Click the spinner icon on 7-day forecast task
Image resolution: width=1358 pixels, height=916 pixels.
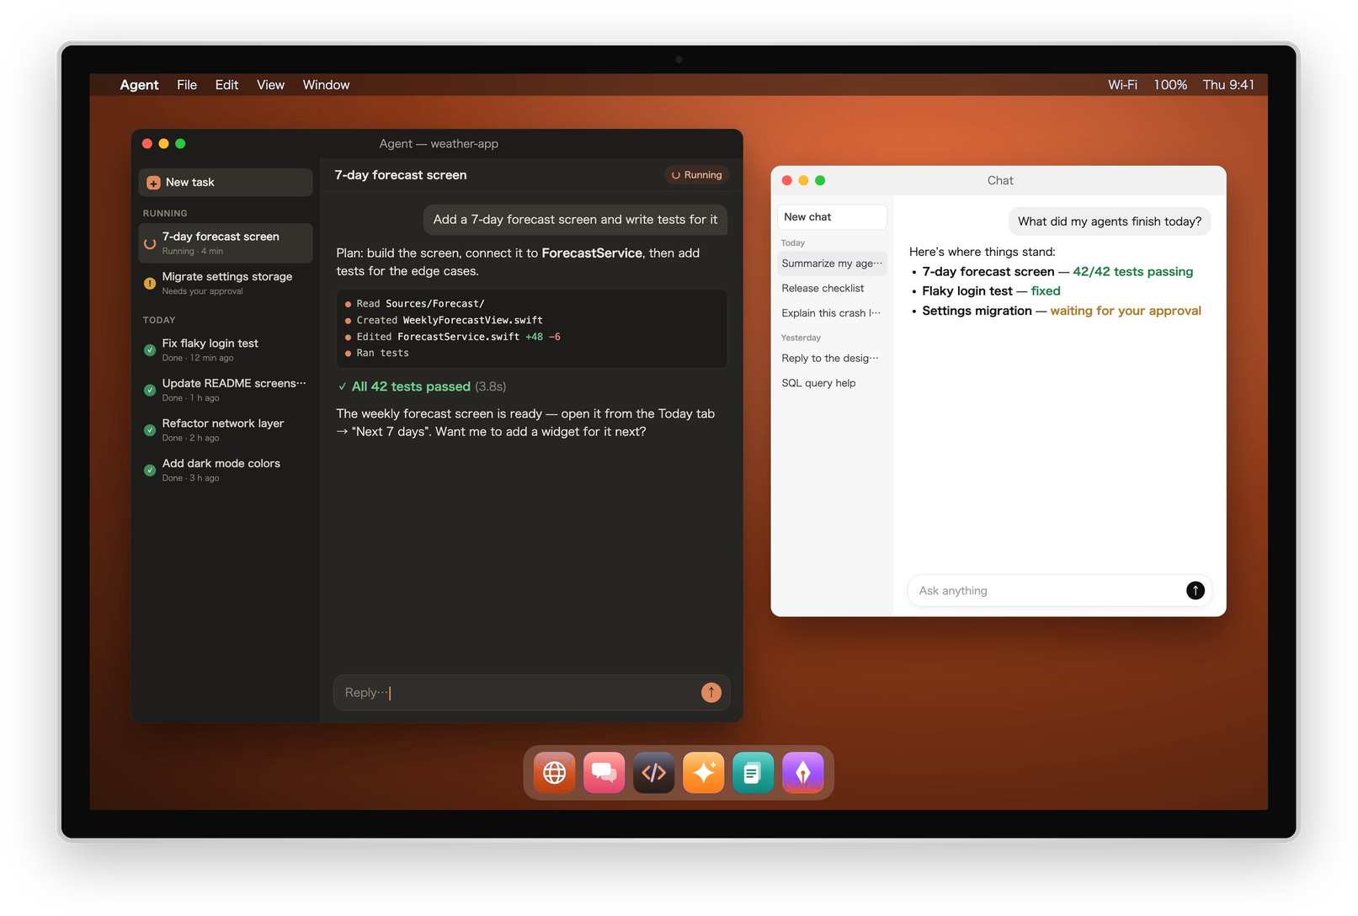click(150, 243)
